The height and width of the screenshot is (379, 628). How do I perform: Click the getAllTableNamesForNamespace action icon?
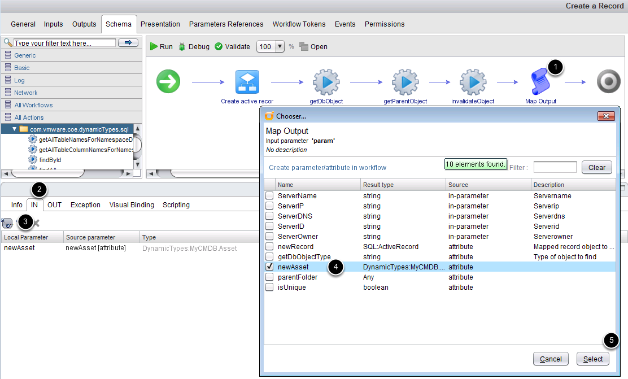(x=32, y=139)
